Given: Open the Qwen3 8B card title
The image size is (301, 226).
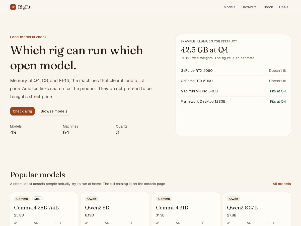Looking at the screenshot, I should [x=97, y=208].
